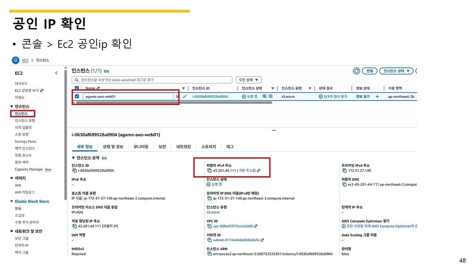Screen dimensions: 476x268
Task: Click the refresh instances icon
Action: 356,71
